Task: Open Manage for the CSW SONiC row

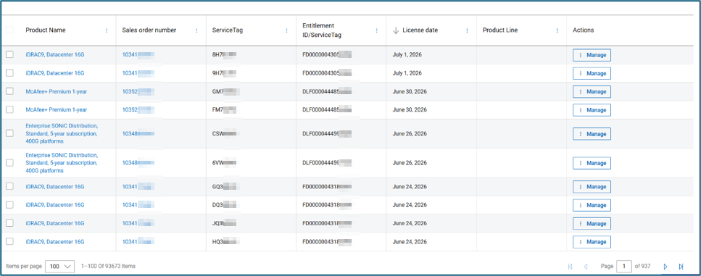Action: point(592,133)
